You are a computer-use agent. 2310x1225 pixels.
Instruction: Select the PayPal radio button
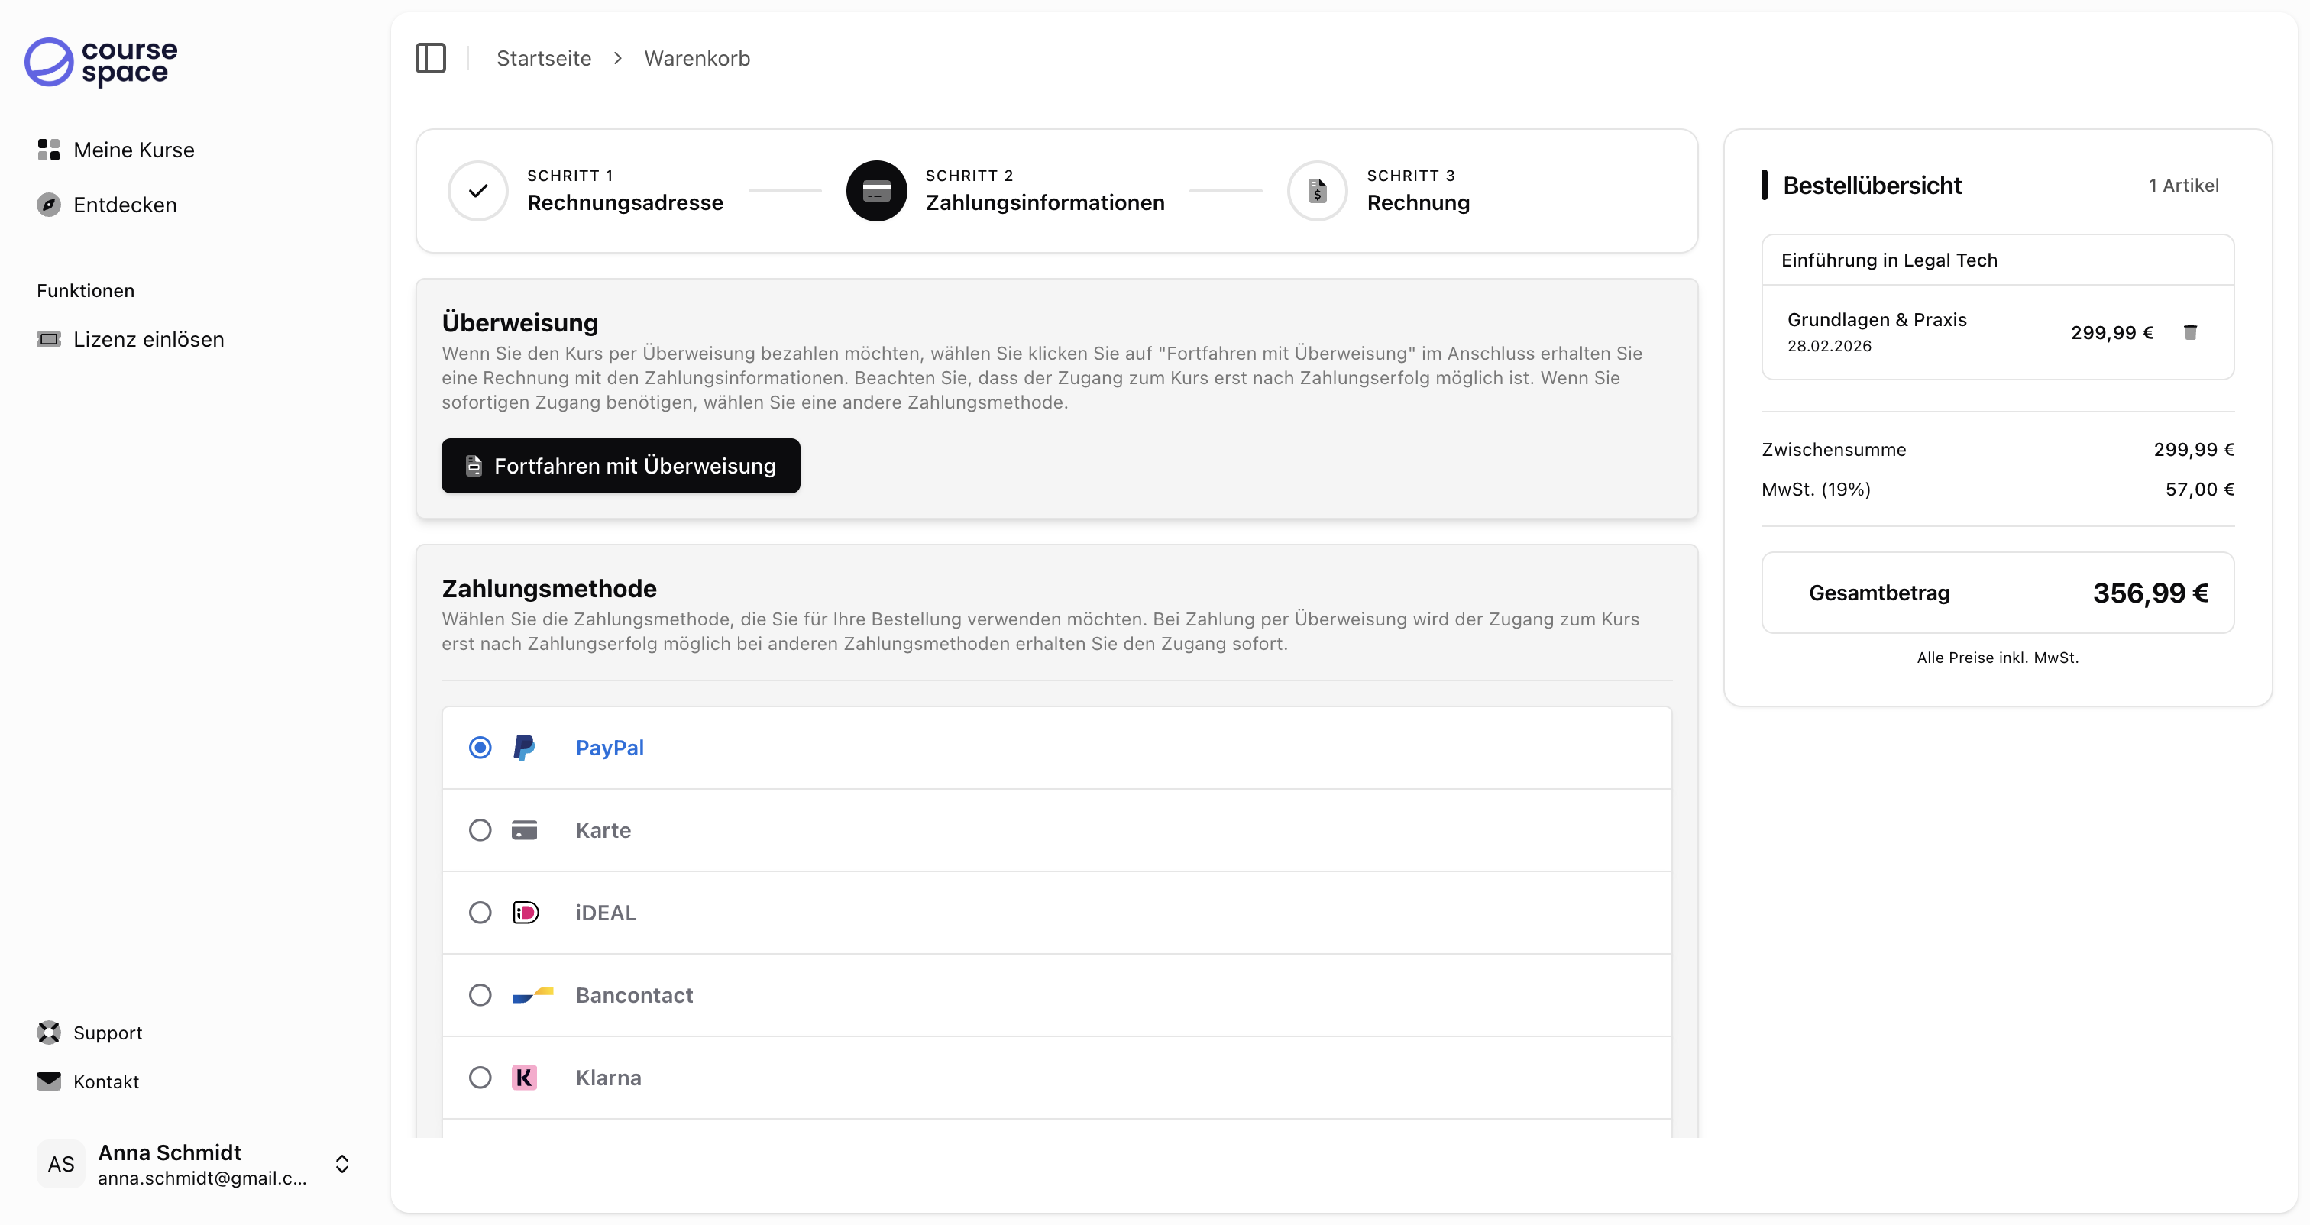pos(480,748)
